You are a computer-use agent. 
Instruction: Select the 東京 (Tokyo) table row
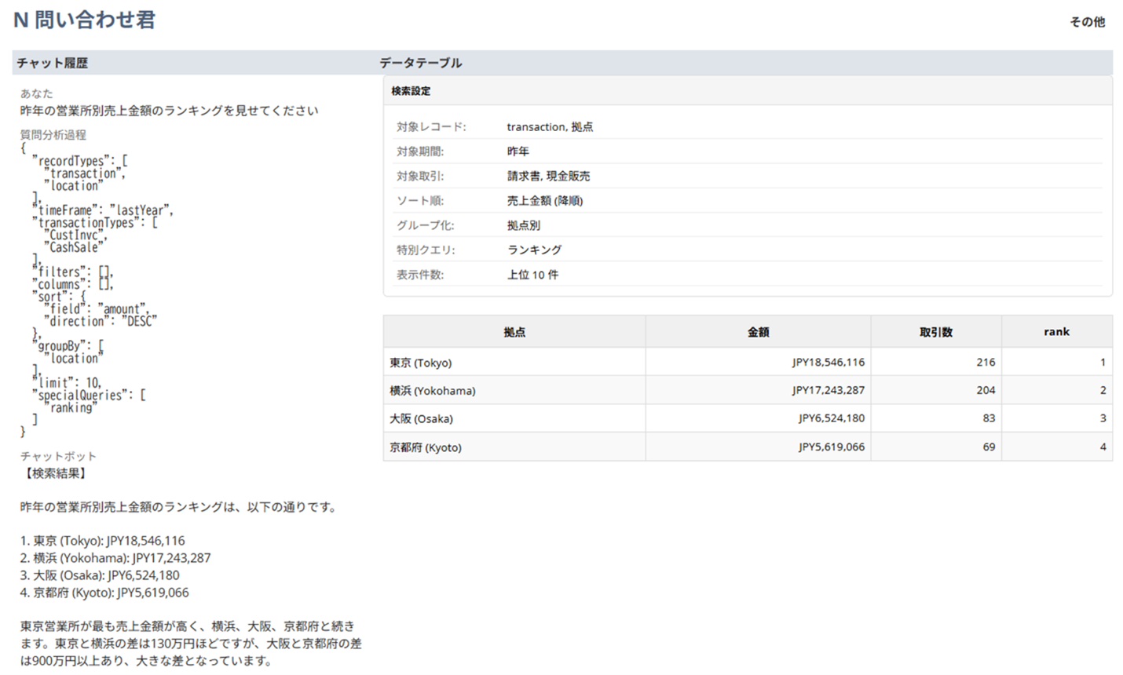pos(514,362)
